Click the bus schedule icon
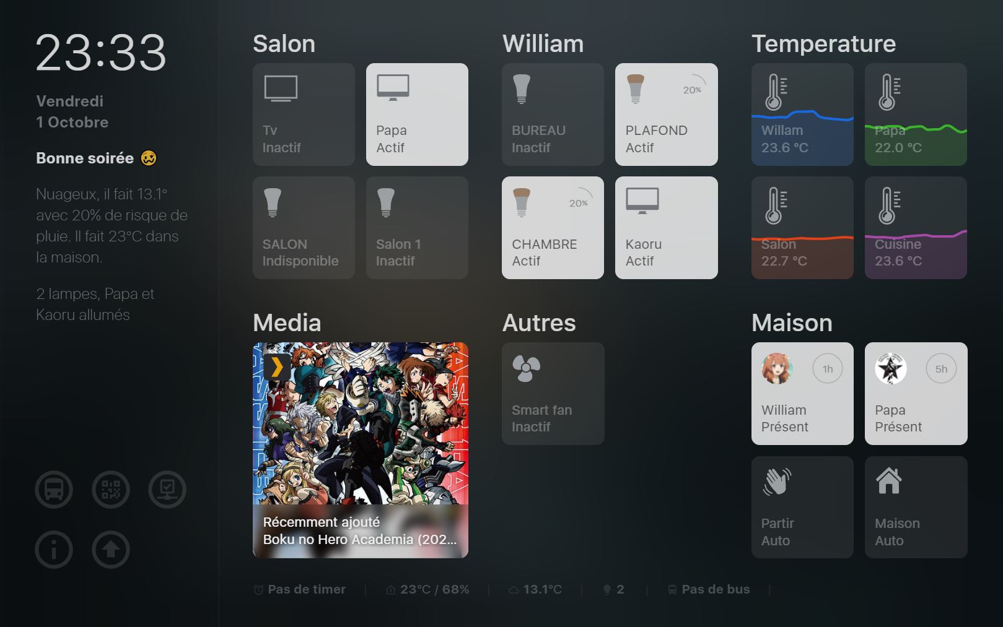The width and height of the screenshot is (1003, 627). tap(54, 490)
